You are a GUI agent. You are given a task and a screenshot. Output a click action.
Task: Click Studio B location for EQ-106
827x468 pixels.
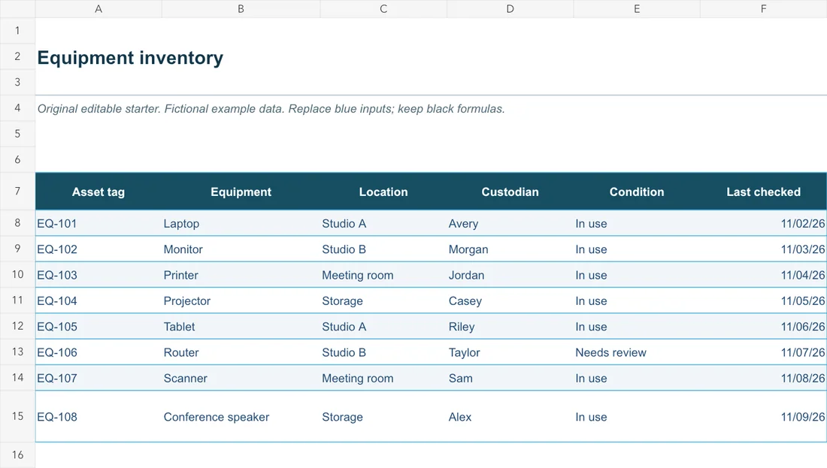point(383,352)
